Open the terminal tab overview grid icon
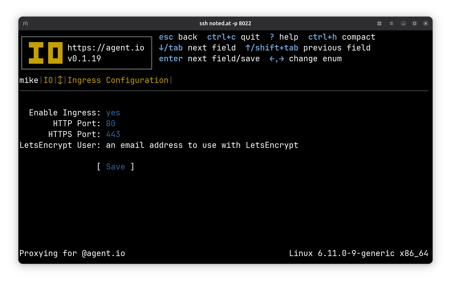 [379, 23]
